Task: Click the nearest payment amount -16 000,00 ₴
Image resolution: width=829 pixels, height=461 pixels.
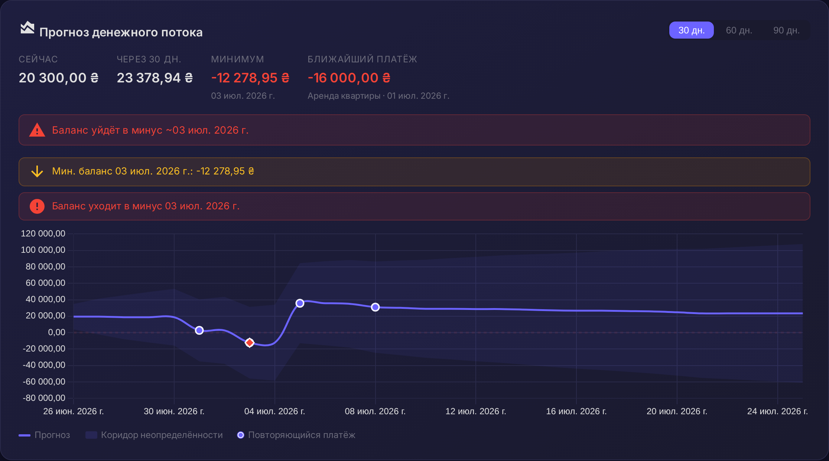Action: point(349,78)
